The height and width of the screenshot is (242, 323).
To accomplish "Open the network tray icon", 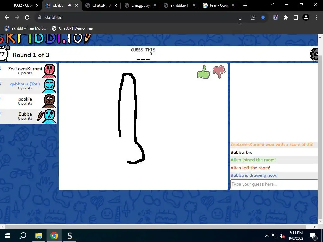I will [275, 236].
